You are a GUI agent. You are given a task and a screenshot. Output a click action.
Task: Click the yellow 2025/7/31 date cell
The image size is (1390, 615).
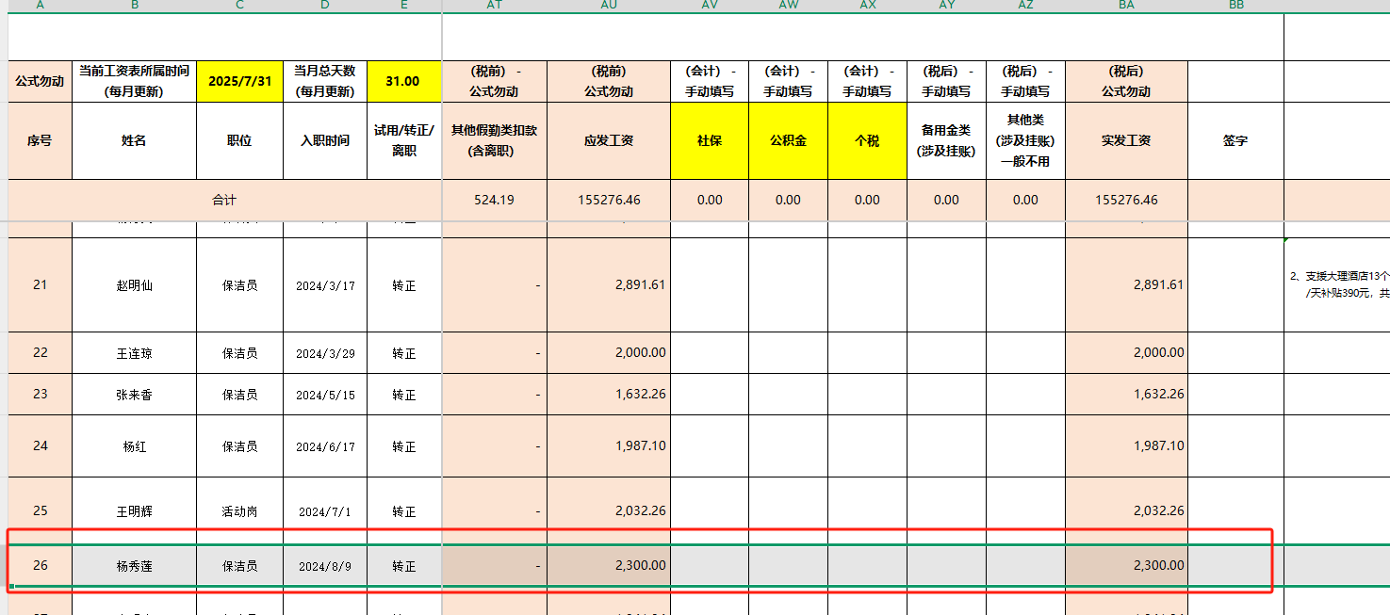point(239,81)
